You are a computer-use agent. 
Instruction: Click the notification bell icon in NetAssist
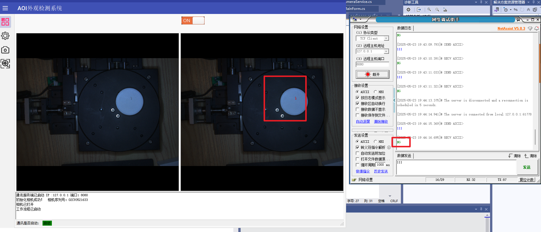pyautogui.click(x=537, y=28)
